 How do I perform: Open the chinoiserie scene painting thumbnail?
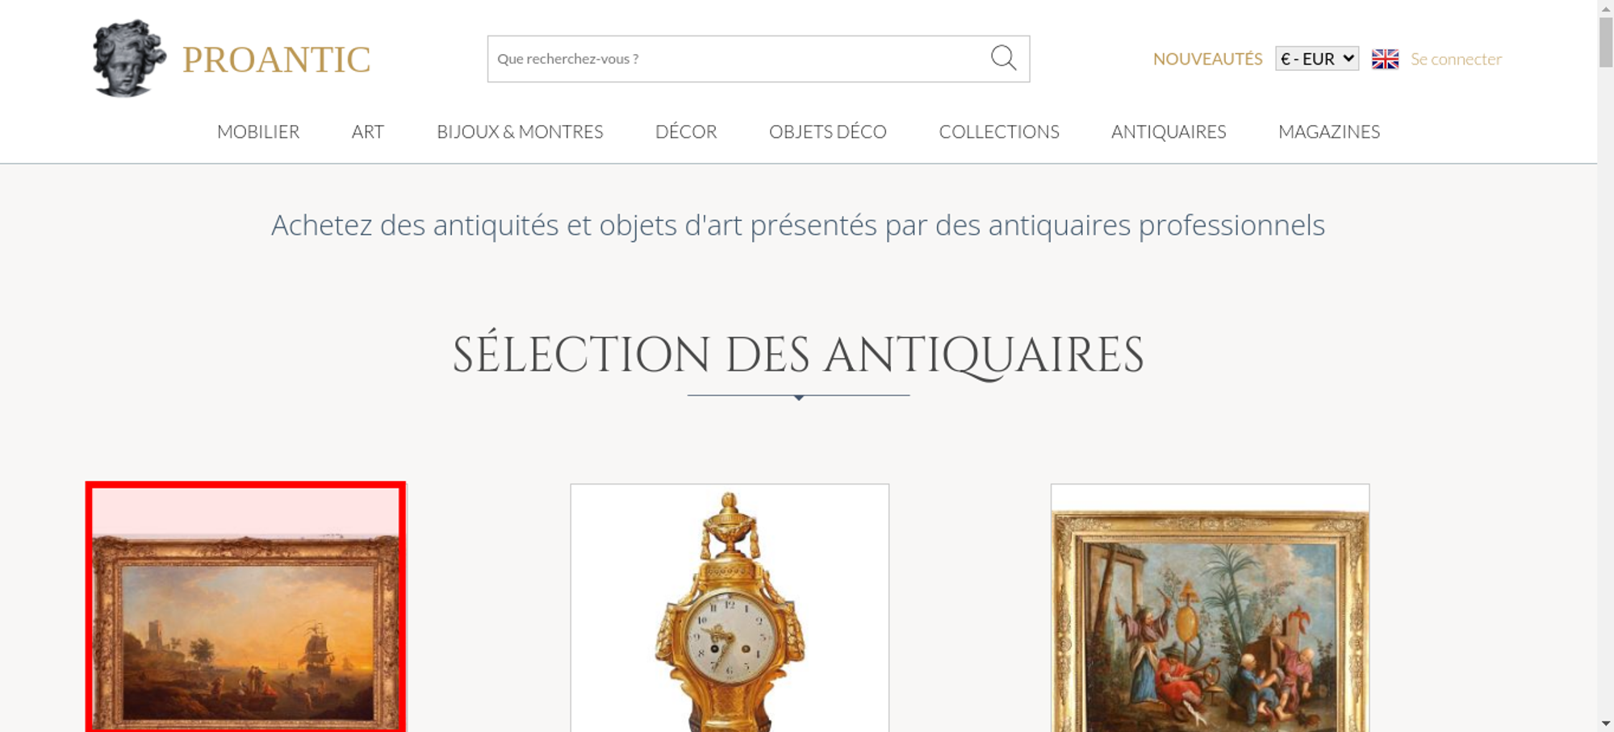click(1210, 608)
